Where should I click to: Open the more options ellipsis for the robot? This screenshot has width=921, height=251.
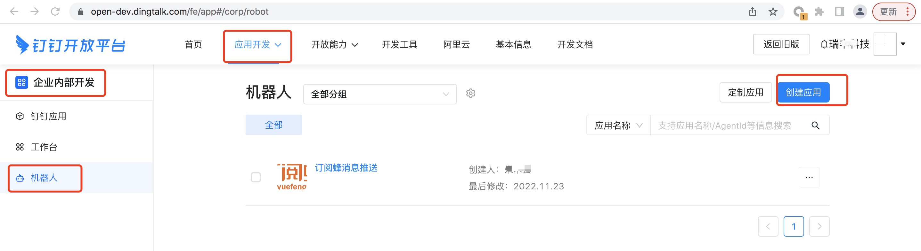809,177
